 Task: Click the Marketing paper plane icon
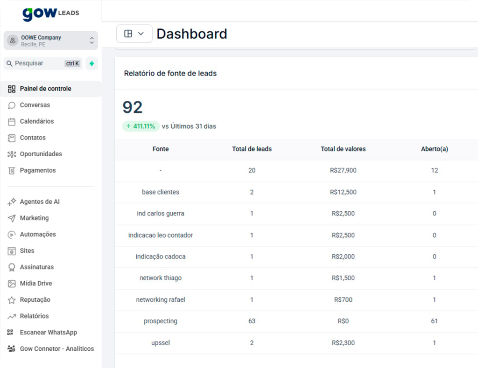pyautogui.click(x=12, y=218)
